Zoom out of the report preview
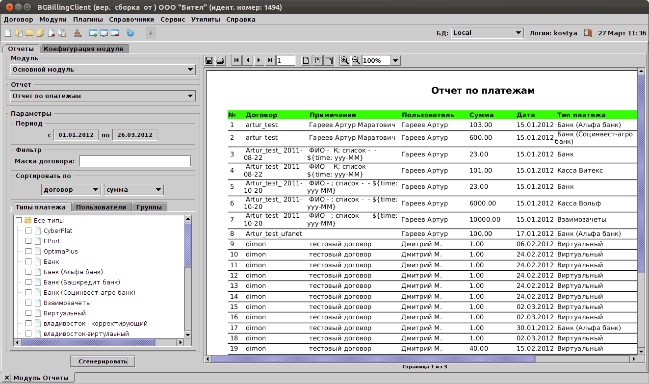 (x=356, y=60)
